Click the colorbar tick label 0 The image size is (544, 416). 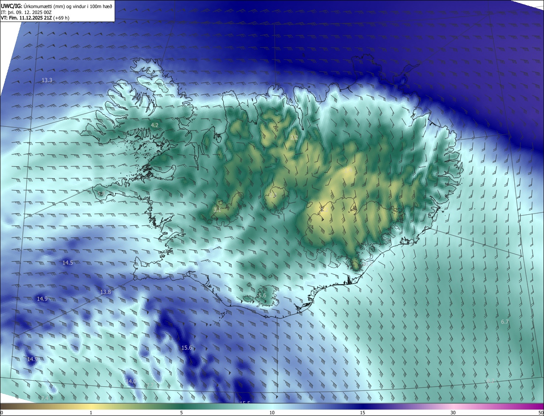[x=2, y=413]
